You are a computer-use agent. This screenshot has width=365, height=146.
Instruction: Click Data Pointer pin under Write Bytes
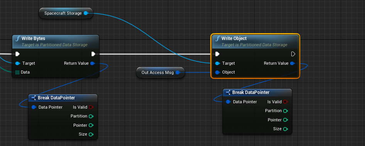34,107
